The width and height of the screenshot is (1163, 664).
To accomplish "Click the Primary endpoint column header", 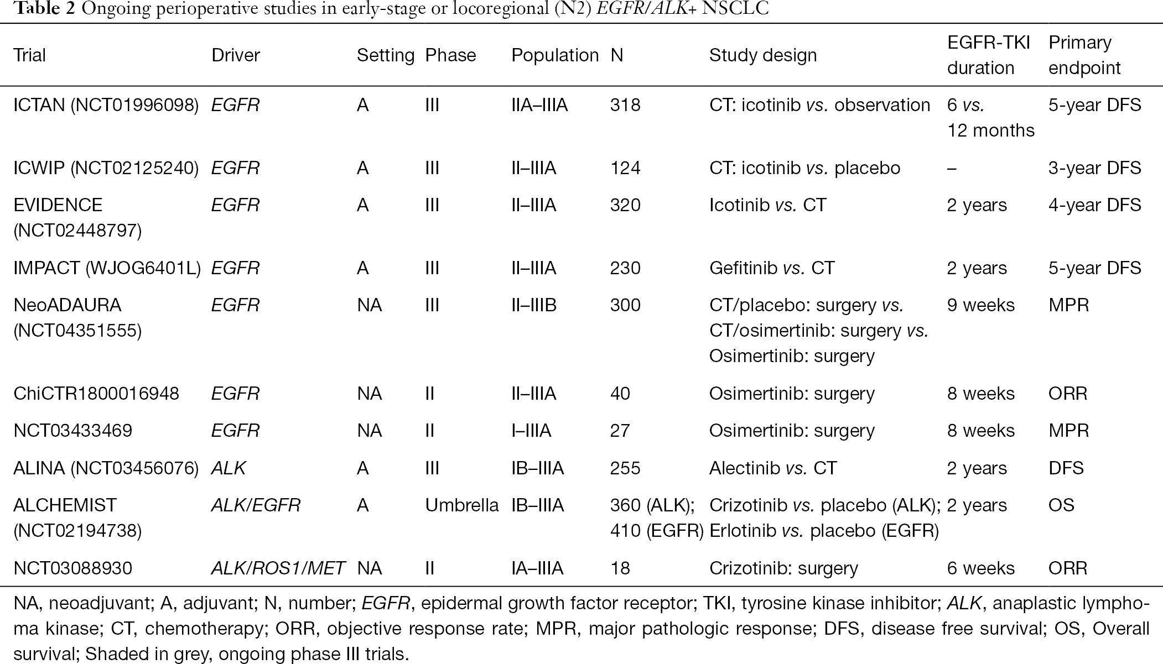I will [1084, 55].
